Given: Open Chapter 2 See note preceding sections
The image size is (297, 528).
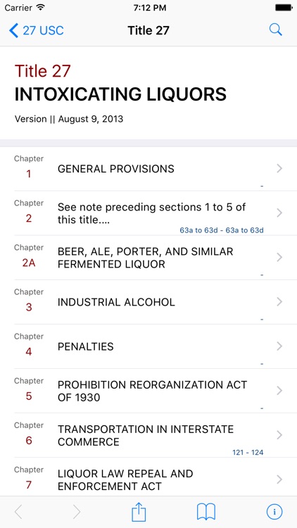Looking at the screenshot, I should pos(148,213).
